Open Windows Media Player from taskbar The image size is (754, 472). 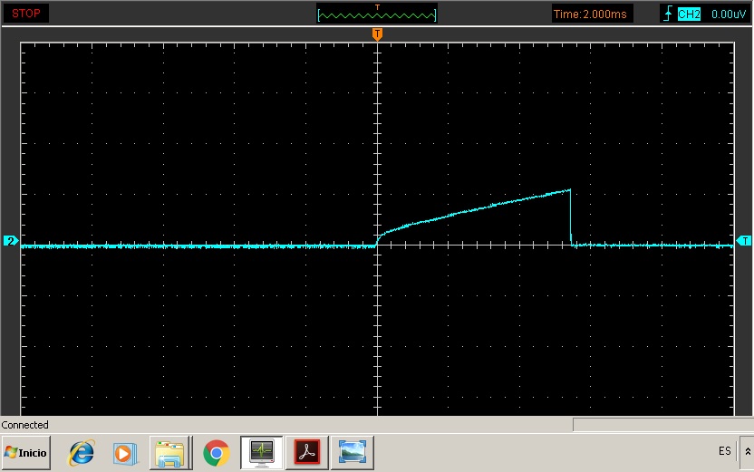click(x=125, y=452)
